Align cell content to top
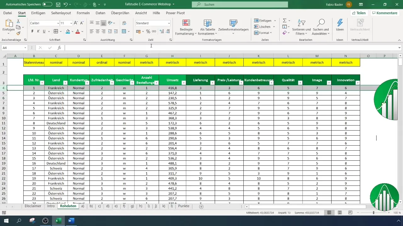403x226 pixels. point(92,23)
